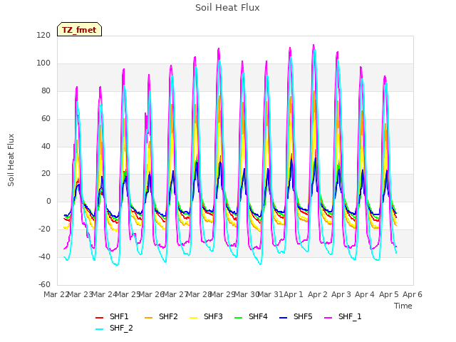Click the yellow SHF3 legend color marker
The height and width of the screenshot is (342, 456).
pos(194,318)
